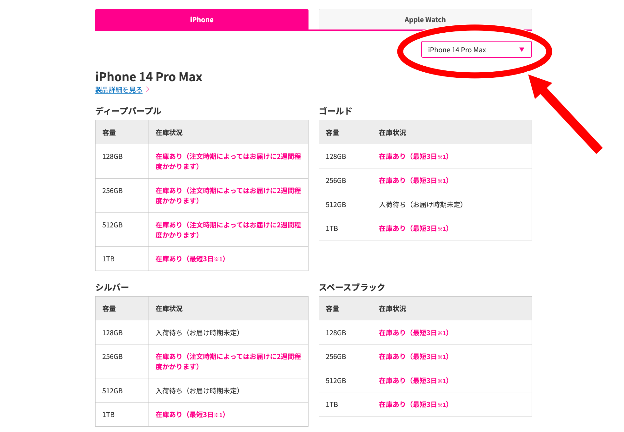Click シルバー 256GB stock status
624x432 pixels.
(x=228, y=362)
